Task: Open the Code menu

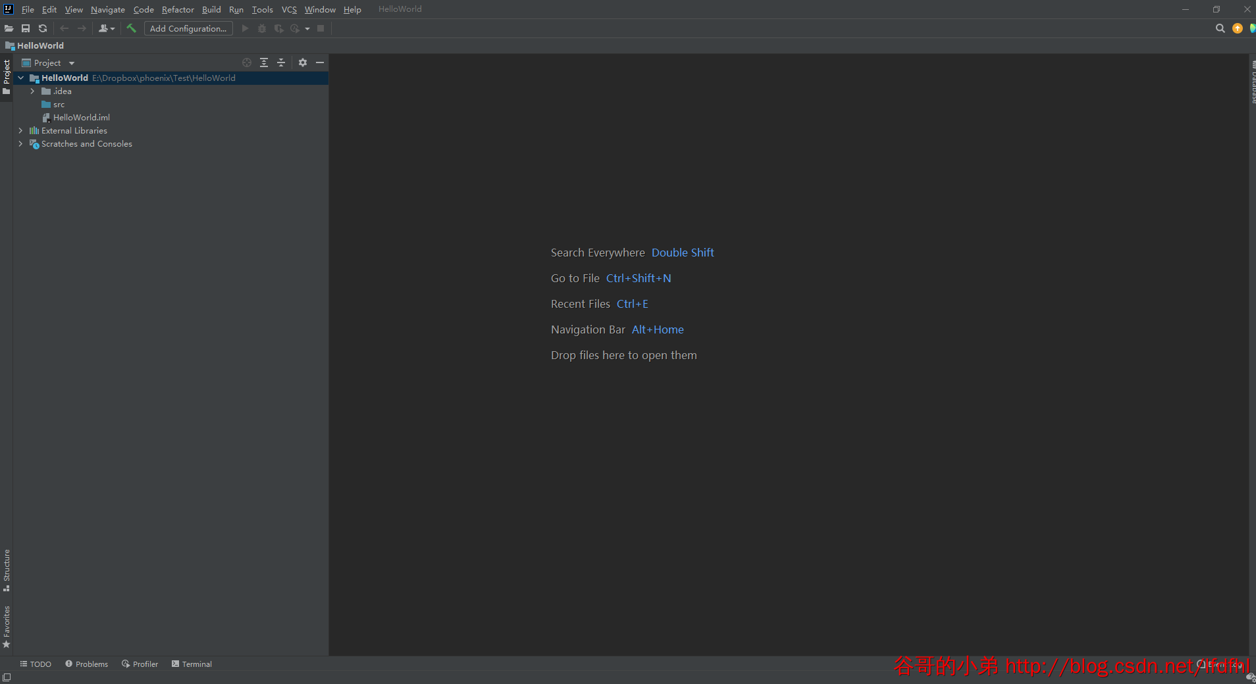Action: click(144, 9)
